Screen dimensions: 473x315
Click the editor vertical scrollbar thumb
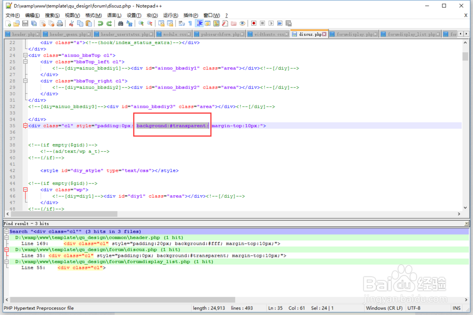[465, 56]
